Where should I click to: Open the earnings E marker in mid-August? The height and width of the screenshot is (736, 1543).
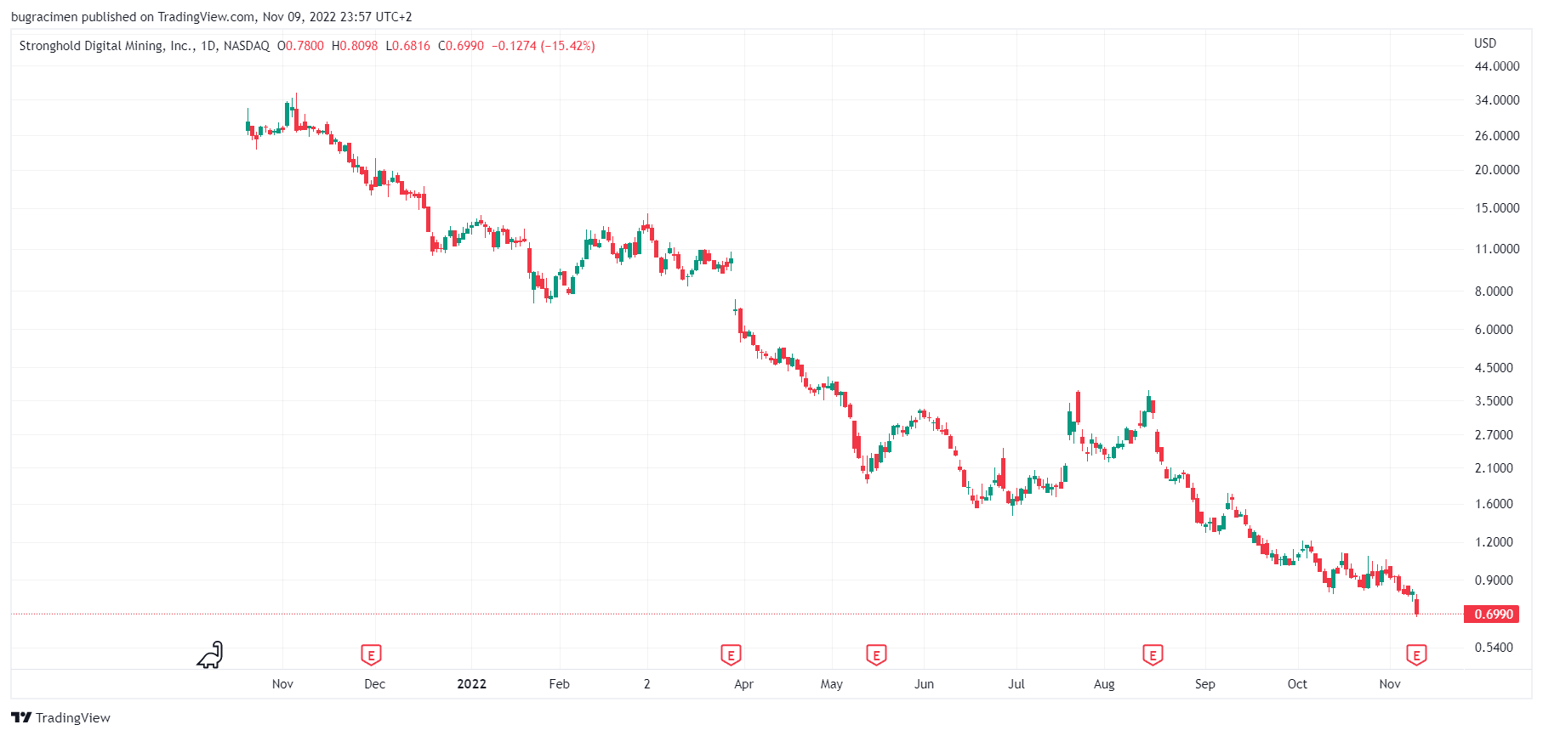(x=1153, y=655)
